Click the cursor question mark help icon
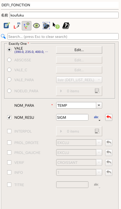This screenshot has width=121, height=209. coord(56,26)
